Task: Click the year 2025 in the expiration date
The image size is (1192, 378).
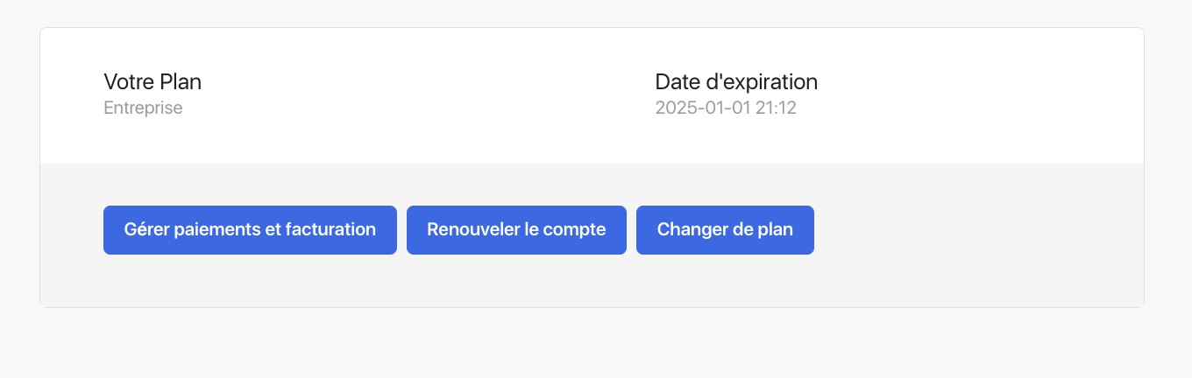Action: (674, 108)
